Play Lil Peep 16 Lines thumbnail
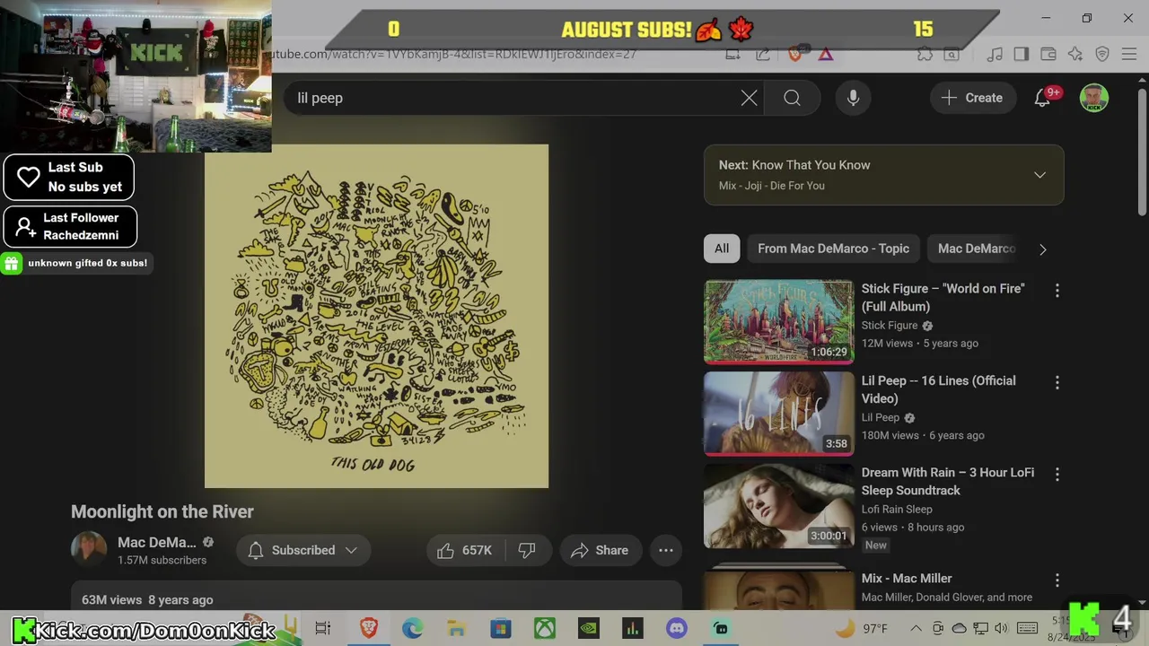Screen dimensions: 1149x646 click(778, 414)
